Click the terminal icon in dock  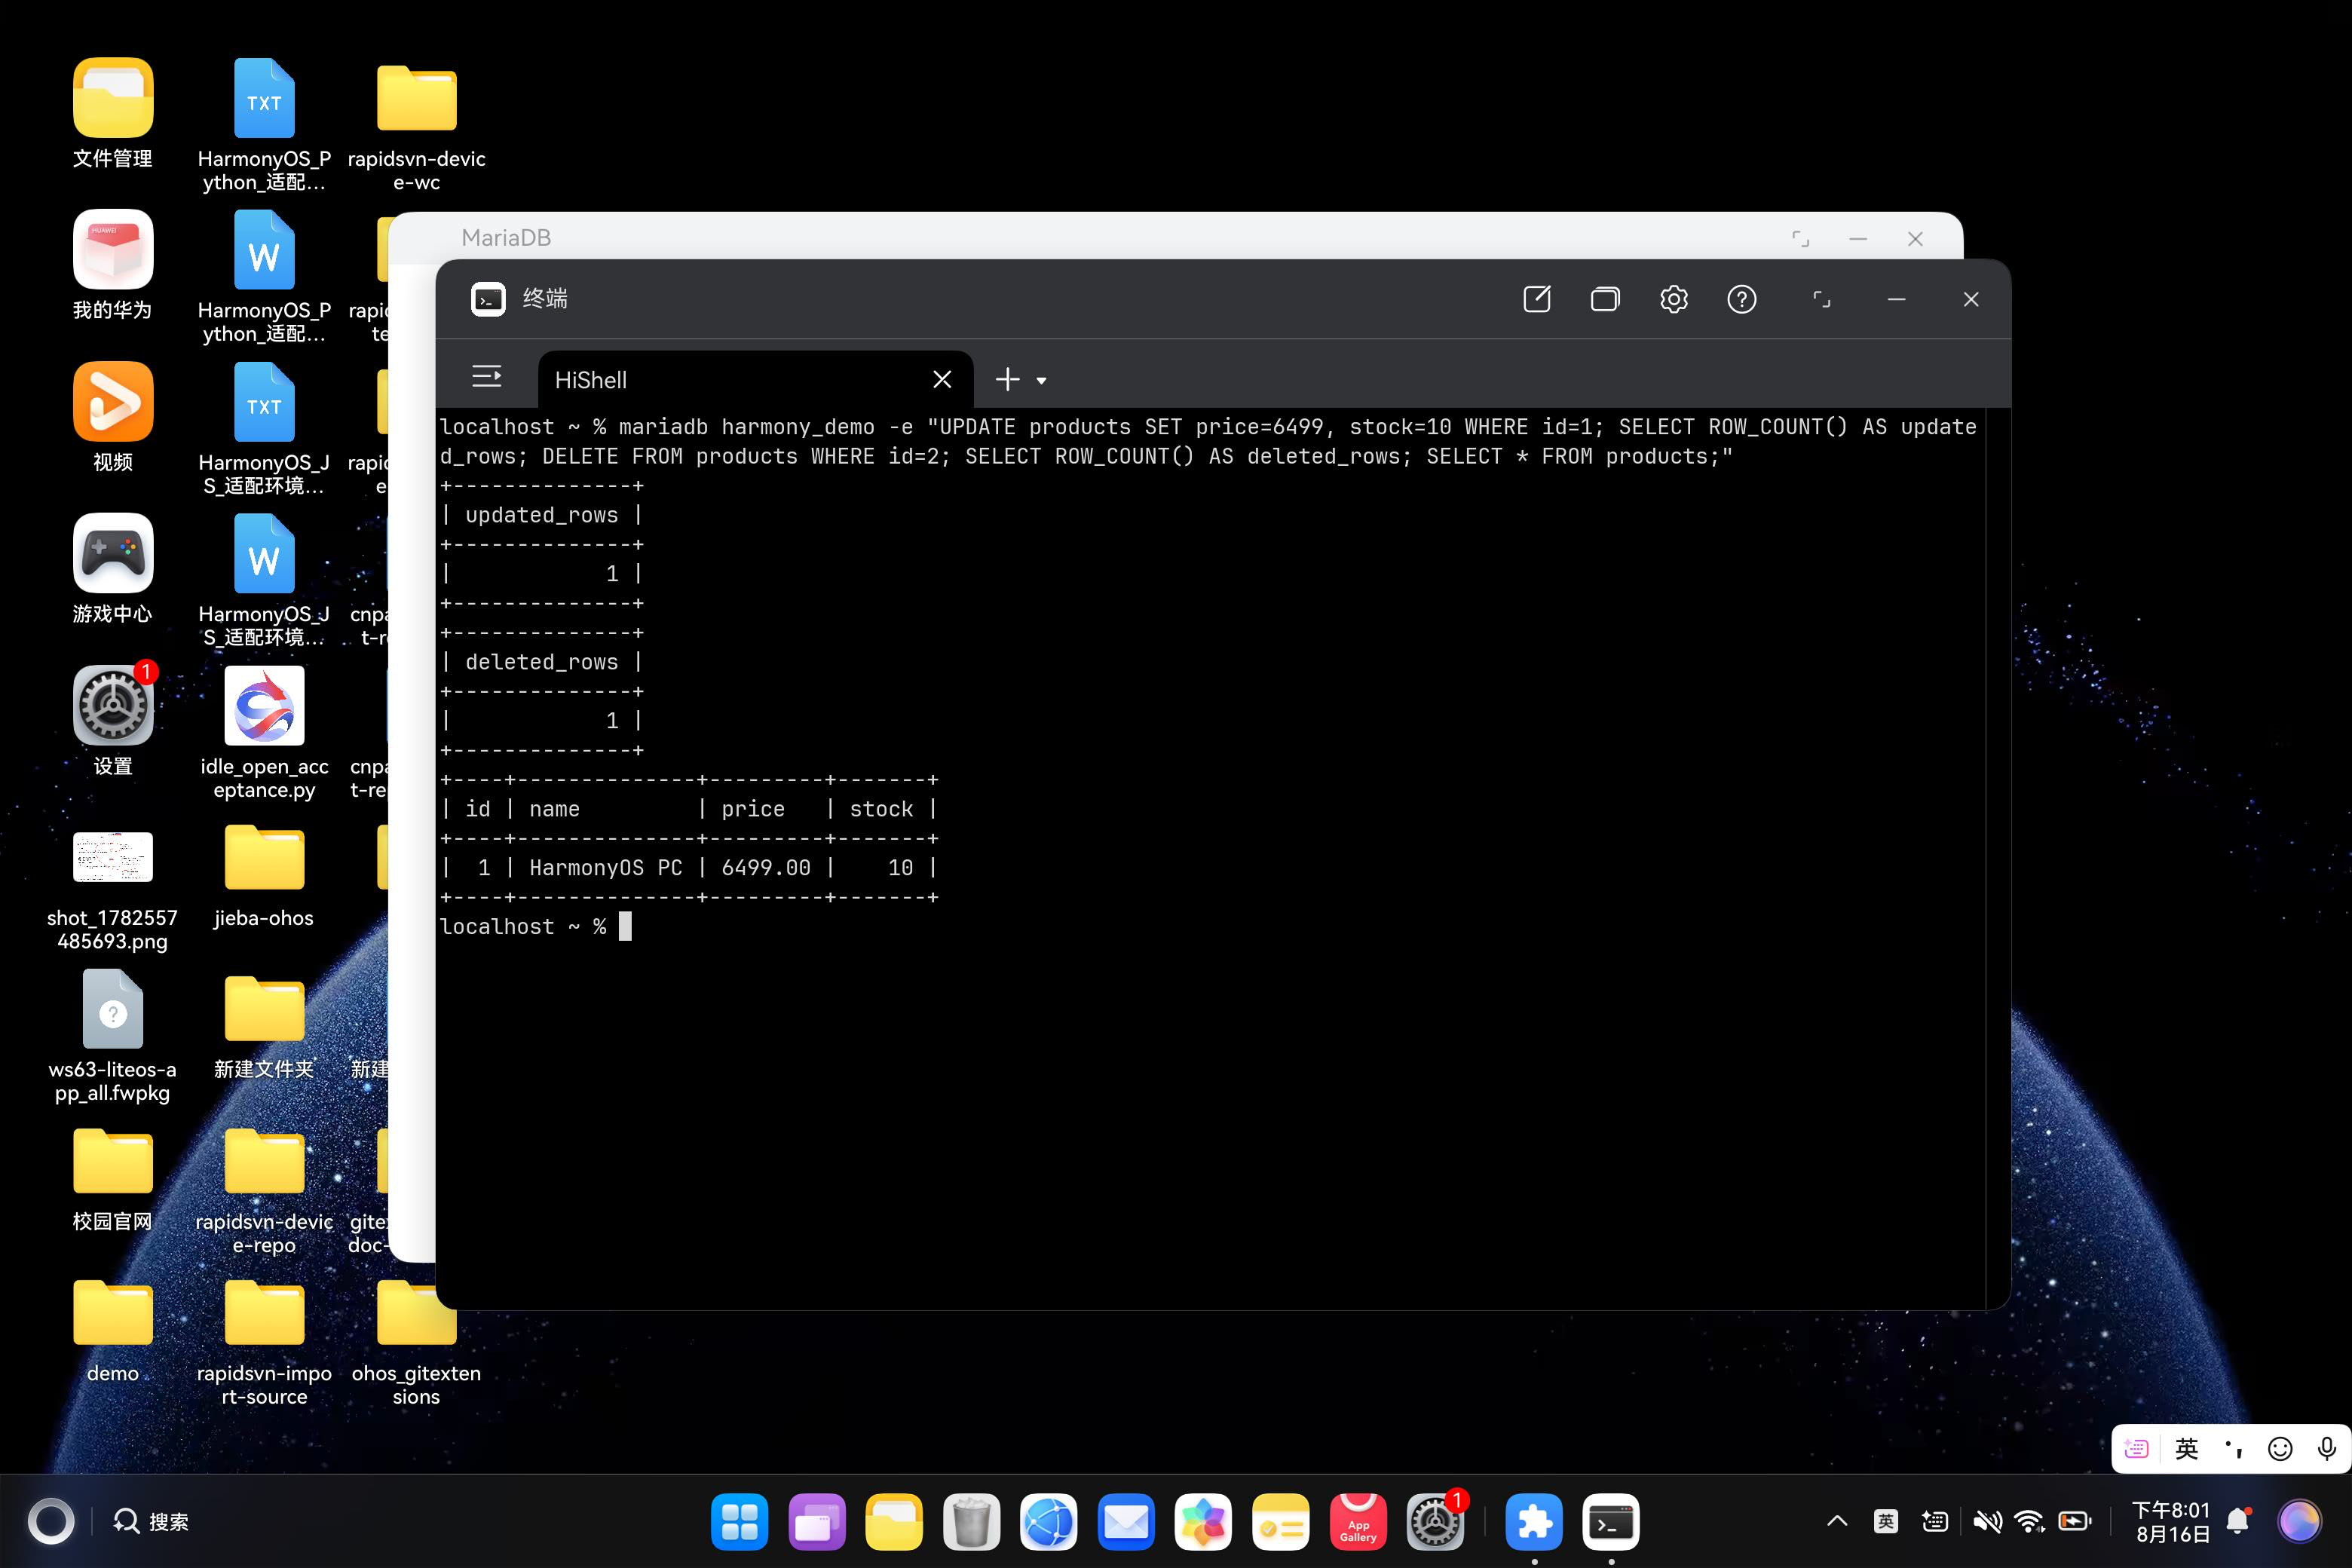point(1610,1522)
